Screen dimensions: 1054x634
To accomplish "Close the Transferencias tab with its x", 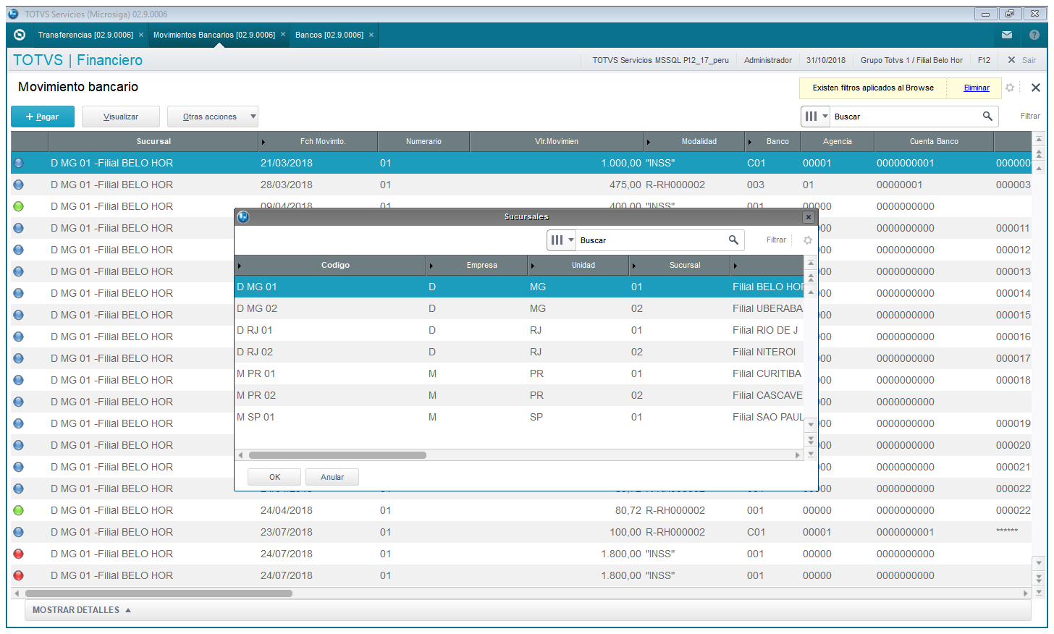I will [x=141, y=35].
